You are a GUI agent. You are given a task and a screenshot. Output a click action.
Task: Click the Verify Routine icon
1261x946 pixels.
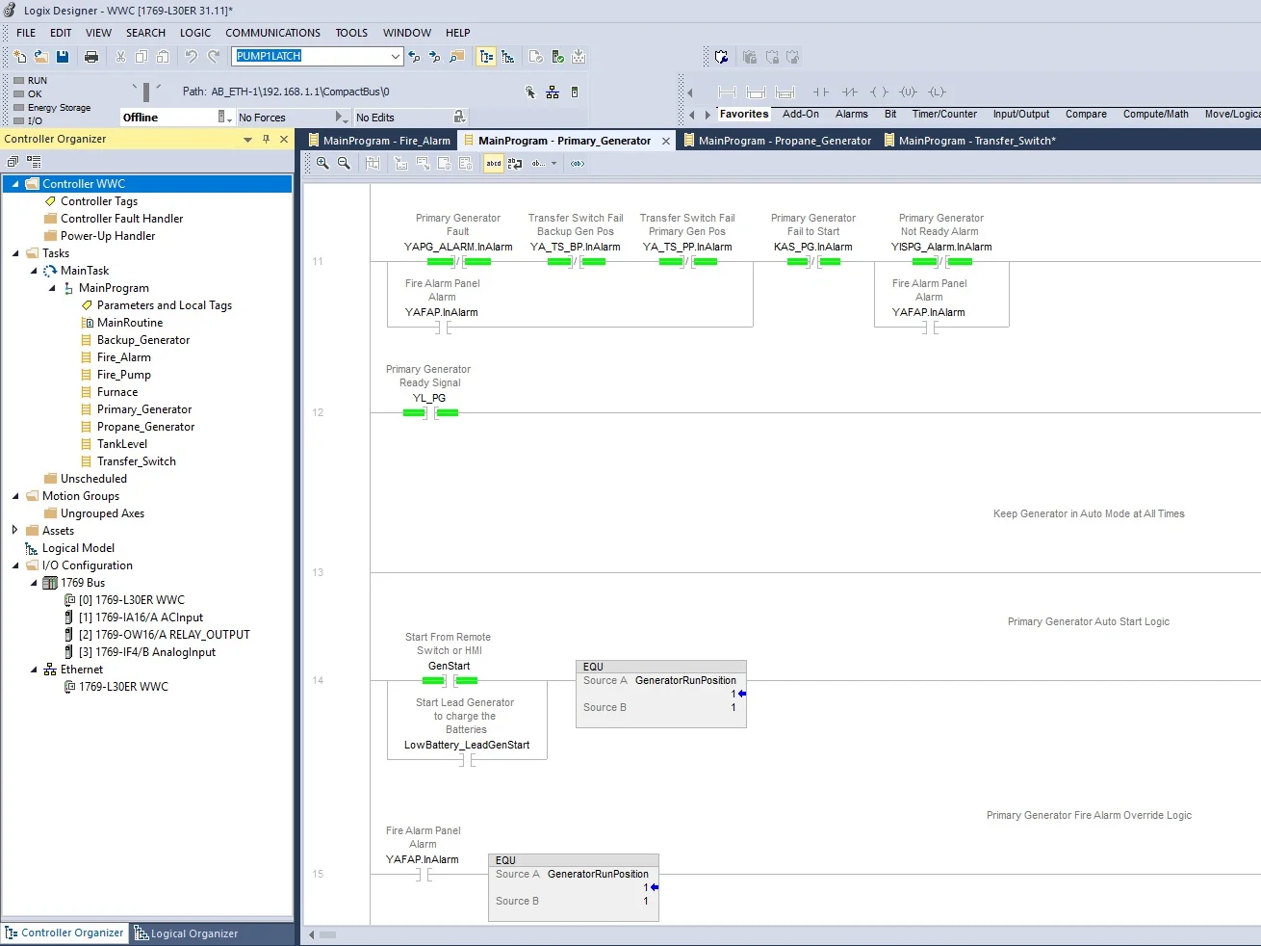tap(536, 57)
